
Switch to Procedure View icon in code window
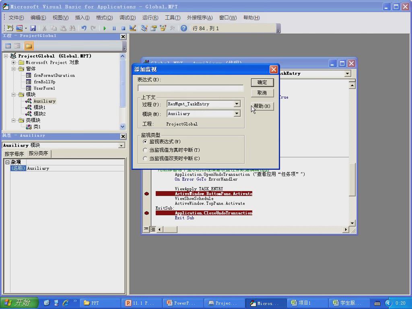146,229
